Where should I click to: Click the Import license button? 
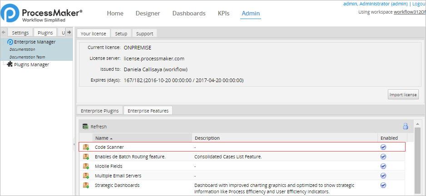coord(403,95)
